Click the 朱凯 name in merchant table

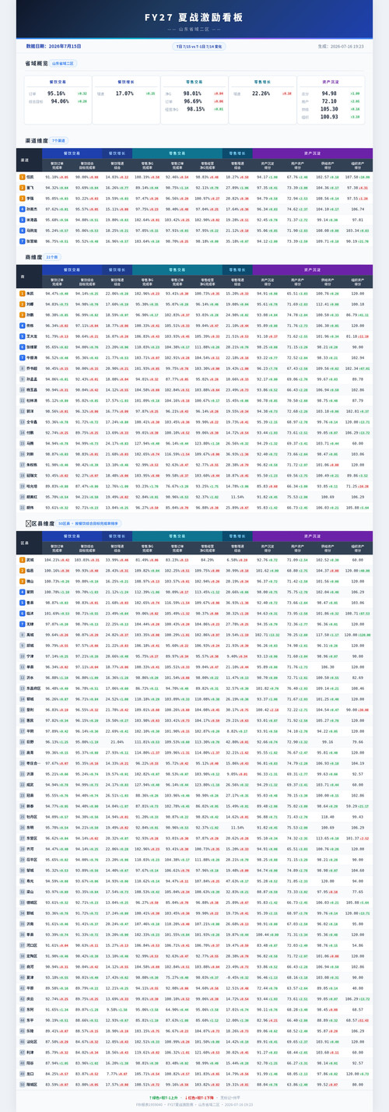[x=30, y=293]
